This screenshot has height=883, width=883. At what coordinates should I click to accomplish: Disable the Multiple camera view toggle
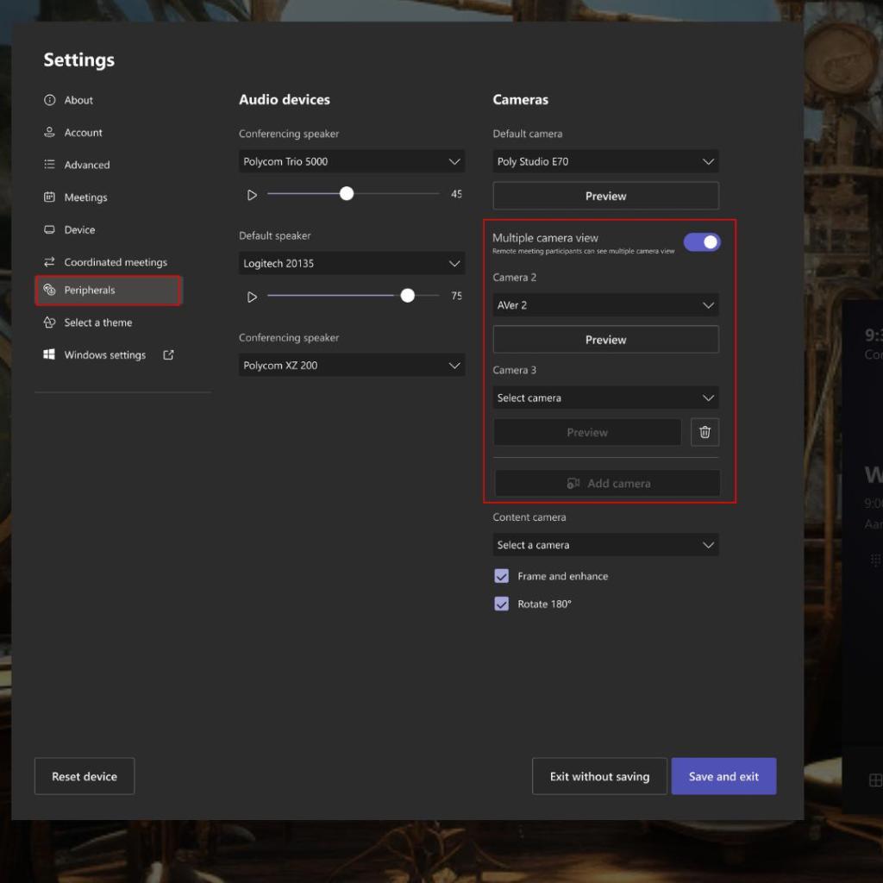click(702, 241)
